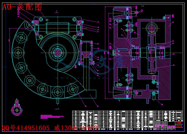Select the parts list table in the drawing
187x134 pixels.
128,120
